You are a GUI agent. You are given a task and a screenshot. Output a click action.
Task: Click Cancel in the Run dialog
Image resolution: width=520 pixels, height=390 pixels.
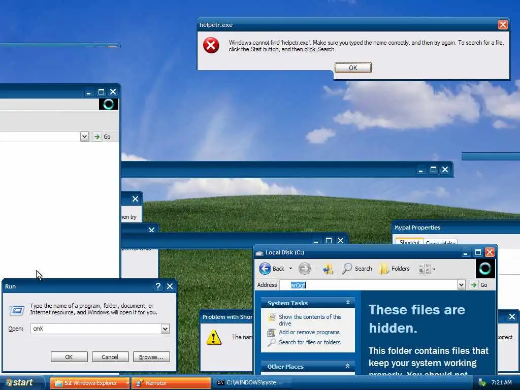click(110, 357)
